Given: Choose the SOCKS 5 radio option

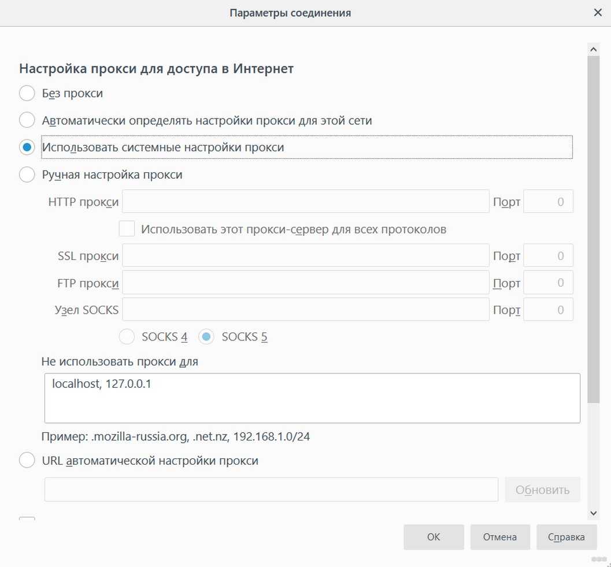Looking at the screenshot, I should (206, 337).
